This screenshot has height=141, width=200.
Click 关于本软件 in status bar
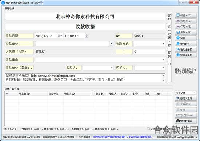[x=84, y=137]
